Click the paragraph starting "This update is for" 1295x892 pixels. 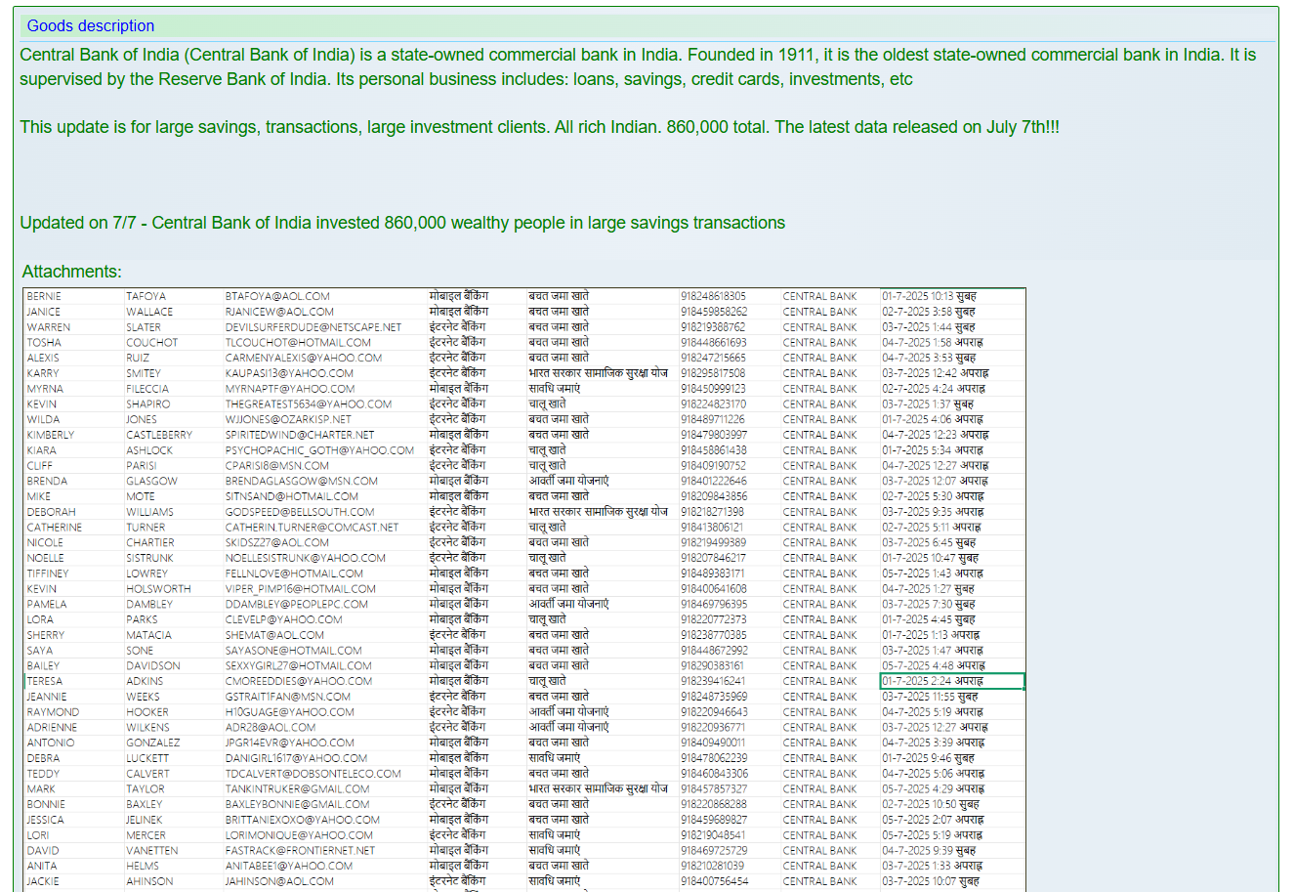point(539,127)
